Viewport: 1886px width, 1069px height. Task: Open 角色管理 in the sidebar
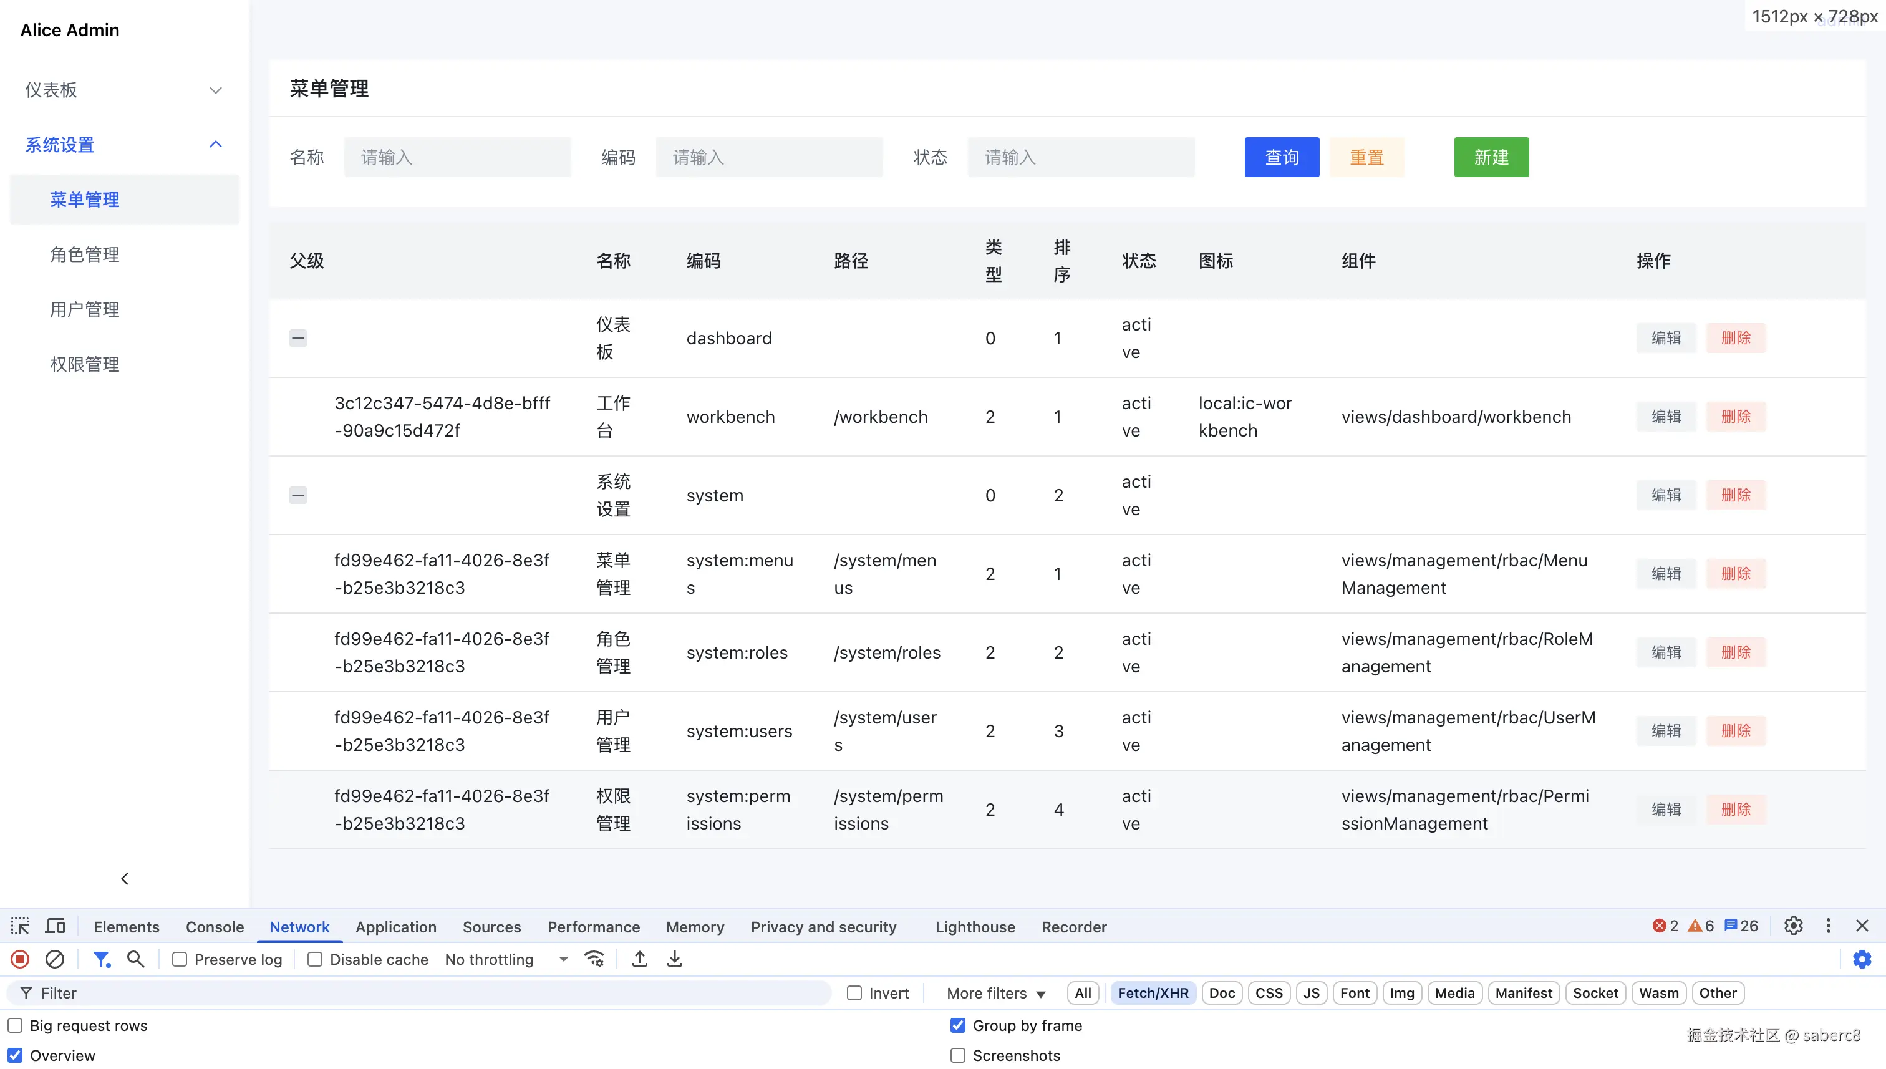pos(84,254)
